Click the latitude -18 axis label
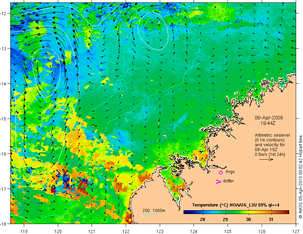This screenshot has height=234, width=303. pyautogui.click(x=3, y=224)
